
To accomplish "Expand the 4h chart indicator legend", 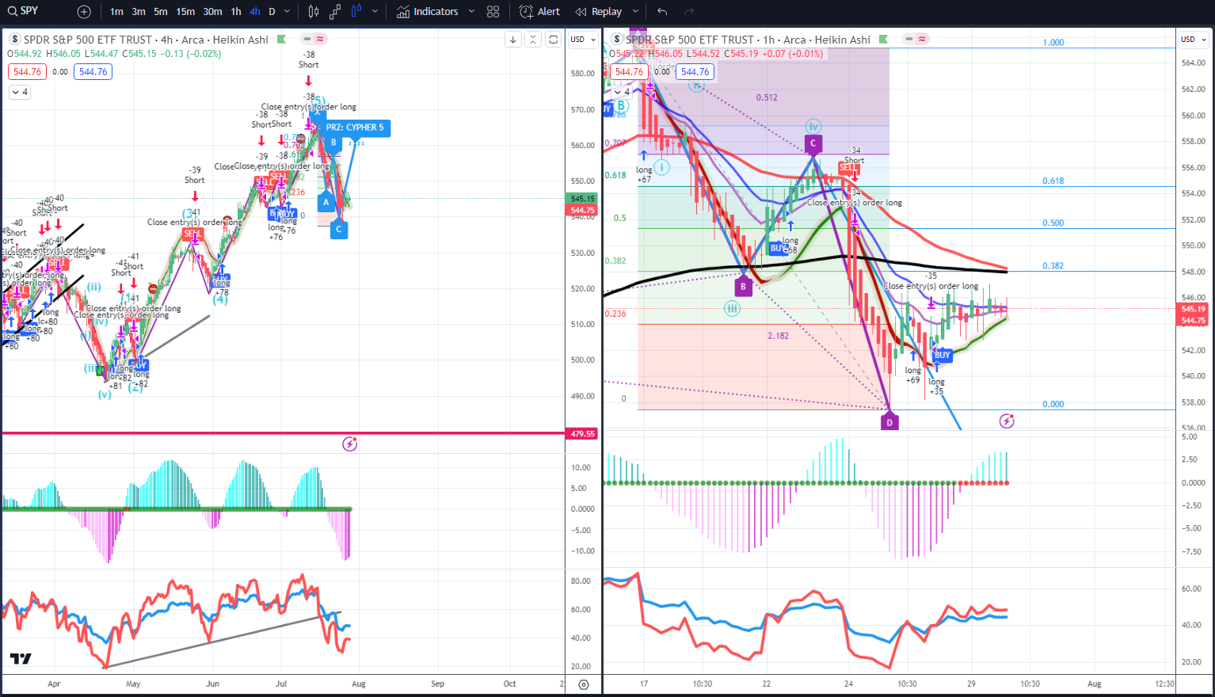I will pyautogui.click(x=19, y=92).
